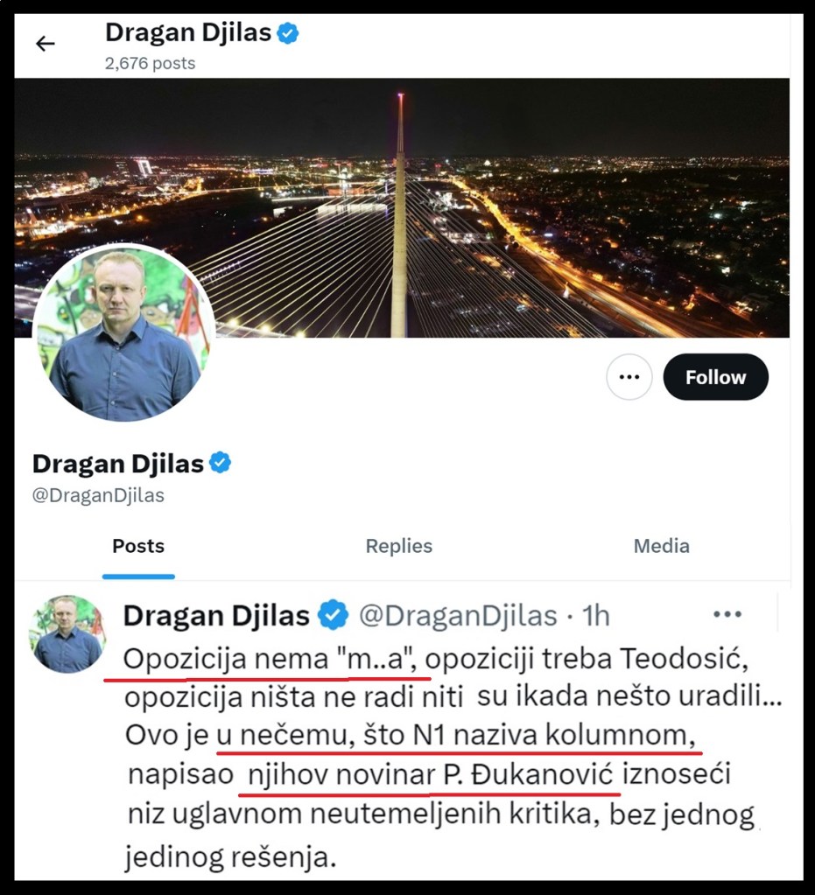Click the @DraganDjilas handle under profile name
The image size is (815, 895).
(98, 495)
